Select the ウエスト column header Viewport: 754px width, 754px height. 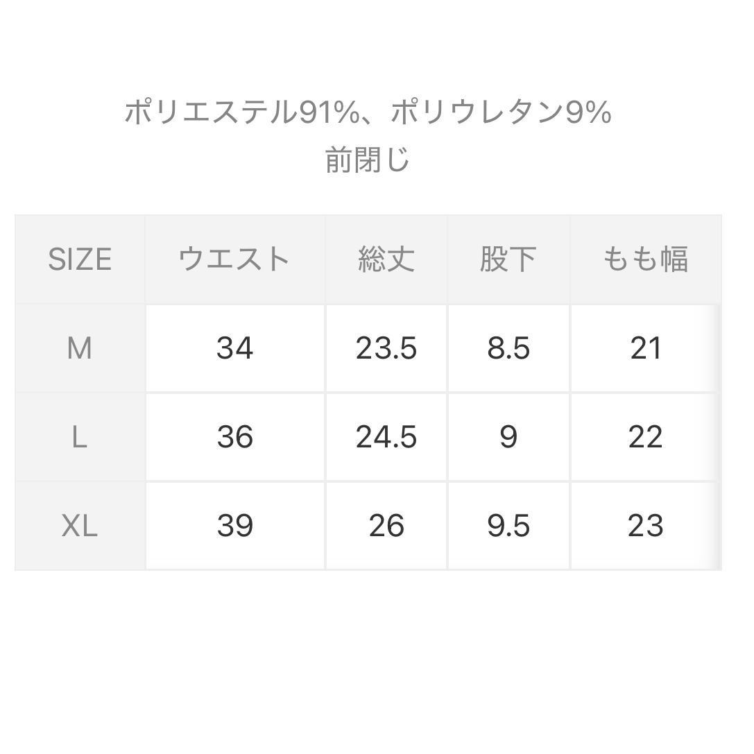[x=234, y=259]
